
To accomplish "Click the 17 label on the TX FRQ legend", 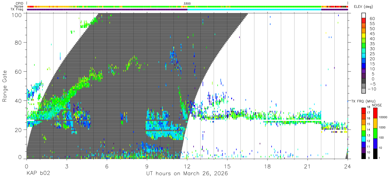I will click(x=368, y=112).
